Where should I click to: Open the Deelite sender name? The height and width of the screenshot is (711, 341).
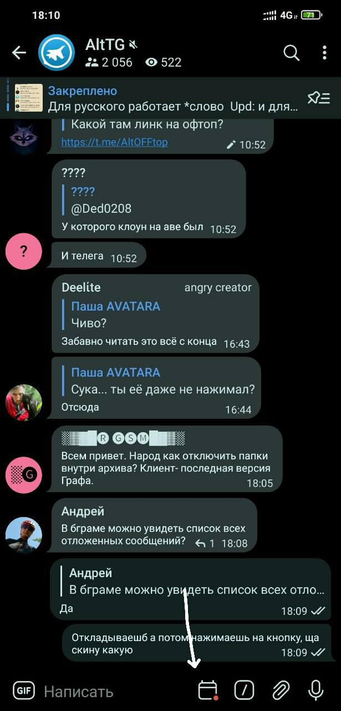[x=82, y=288]
